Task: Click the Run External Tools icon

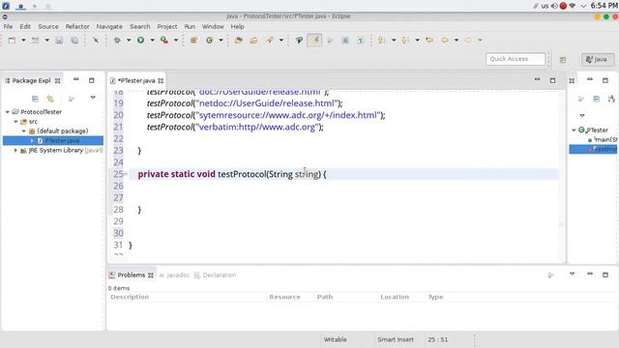Action: [164, 41]
